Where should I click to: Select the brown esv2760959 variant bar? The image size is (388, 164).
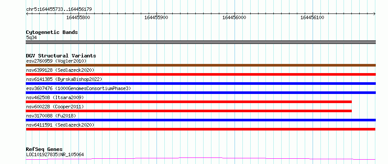click(201, 65)
